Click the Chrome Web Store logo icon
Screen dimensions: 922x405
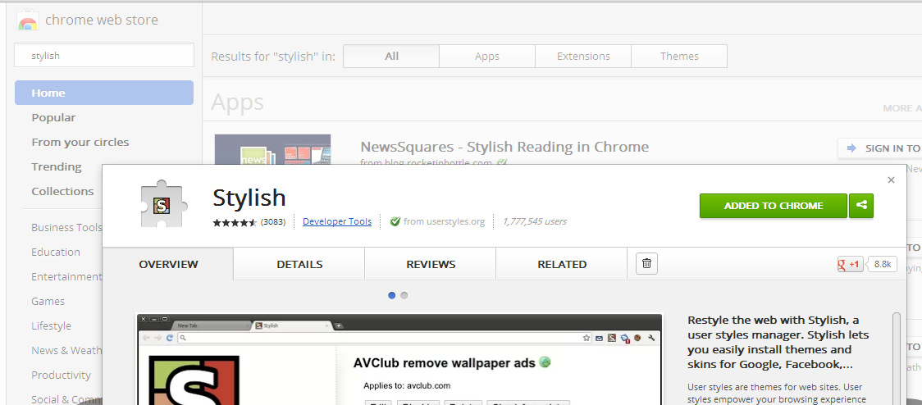(x=28, y=20)
